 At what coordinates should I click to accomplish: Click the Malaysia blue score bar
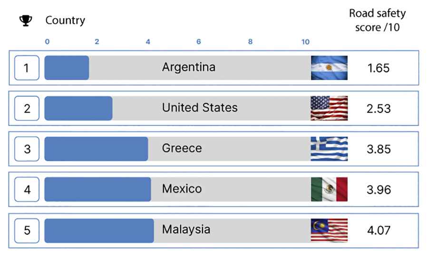click(x=99, y=230)
